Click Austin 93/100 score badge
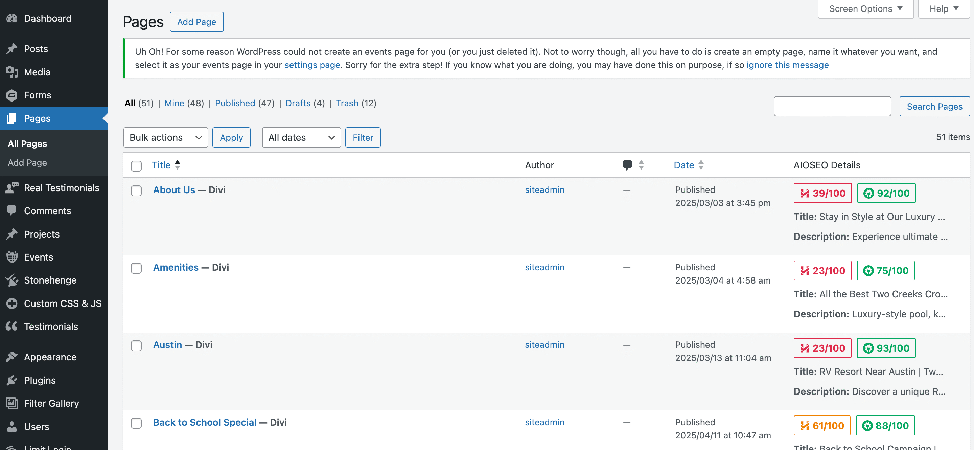The width and height of the screenshot is (974, 450). click(886, 348)
